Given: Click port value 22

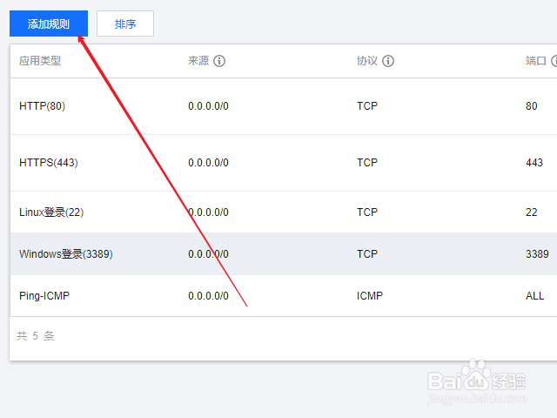Looking at the screenshot, I should point(532,212).
